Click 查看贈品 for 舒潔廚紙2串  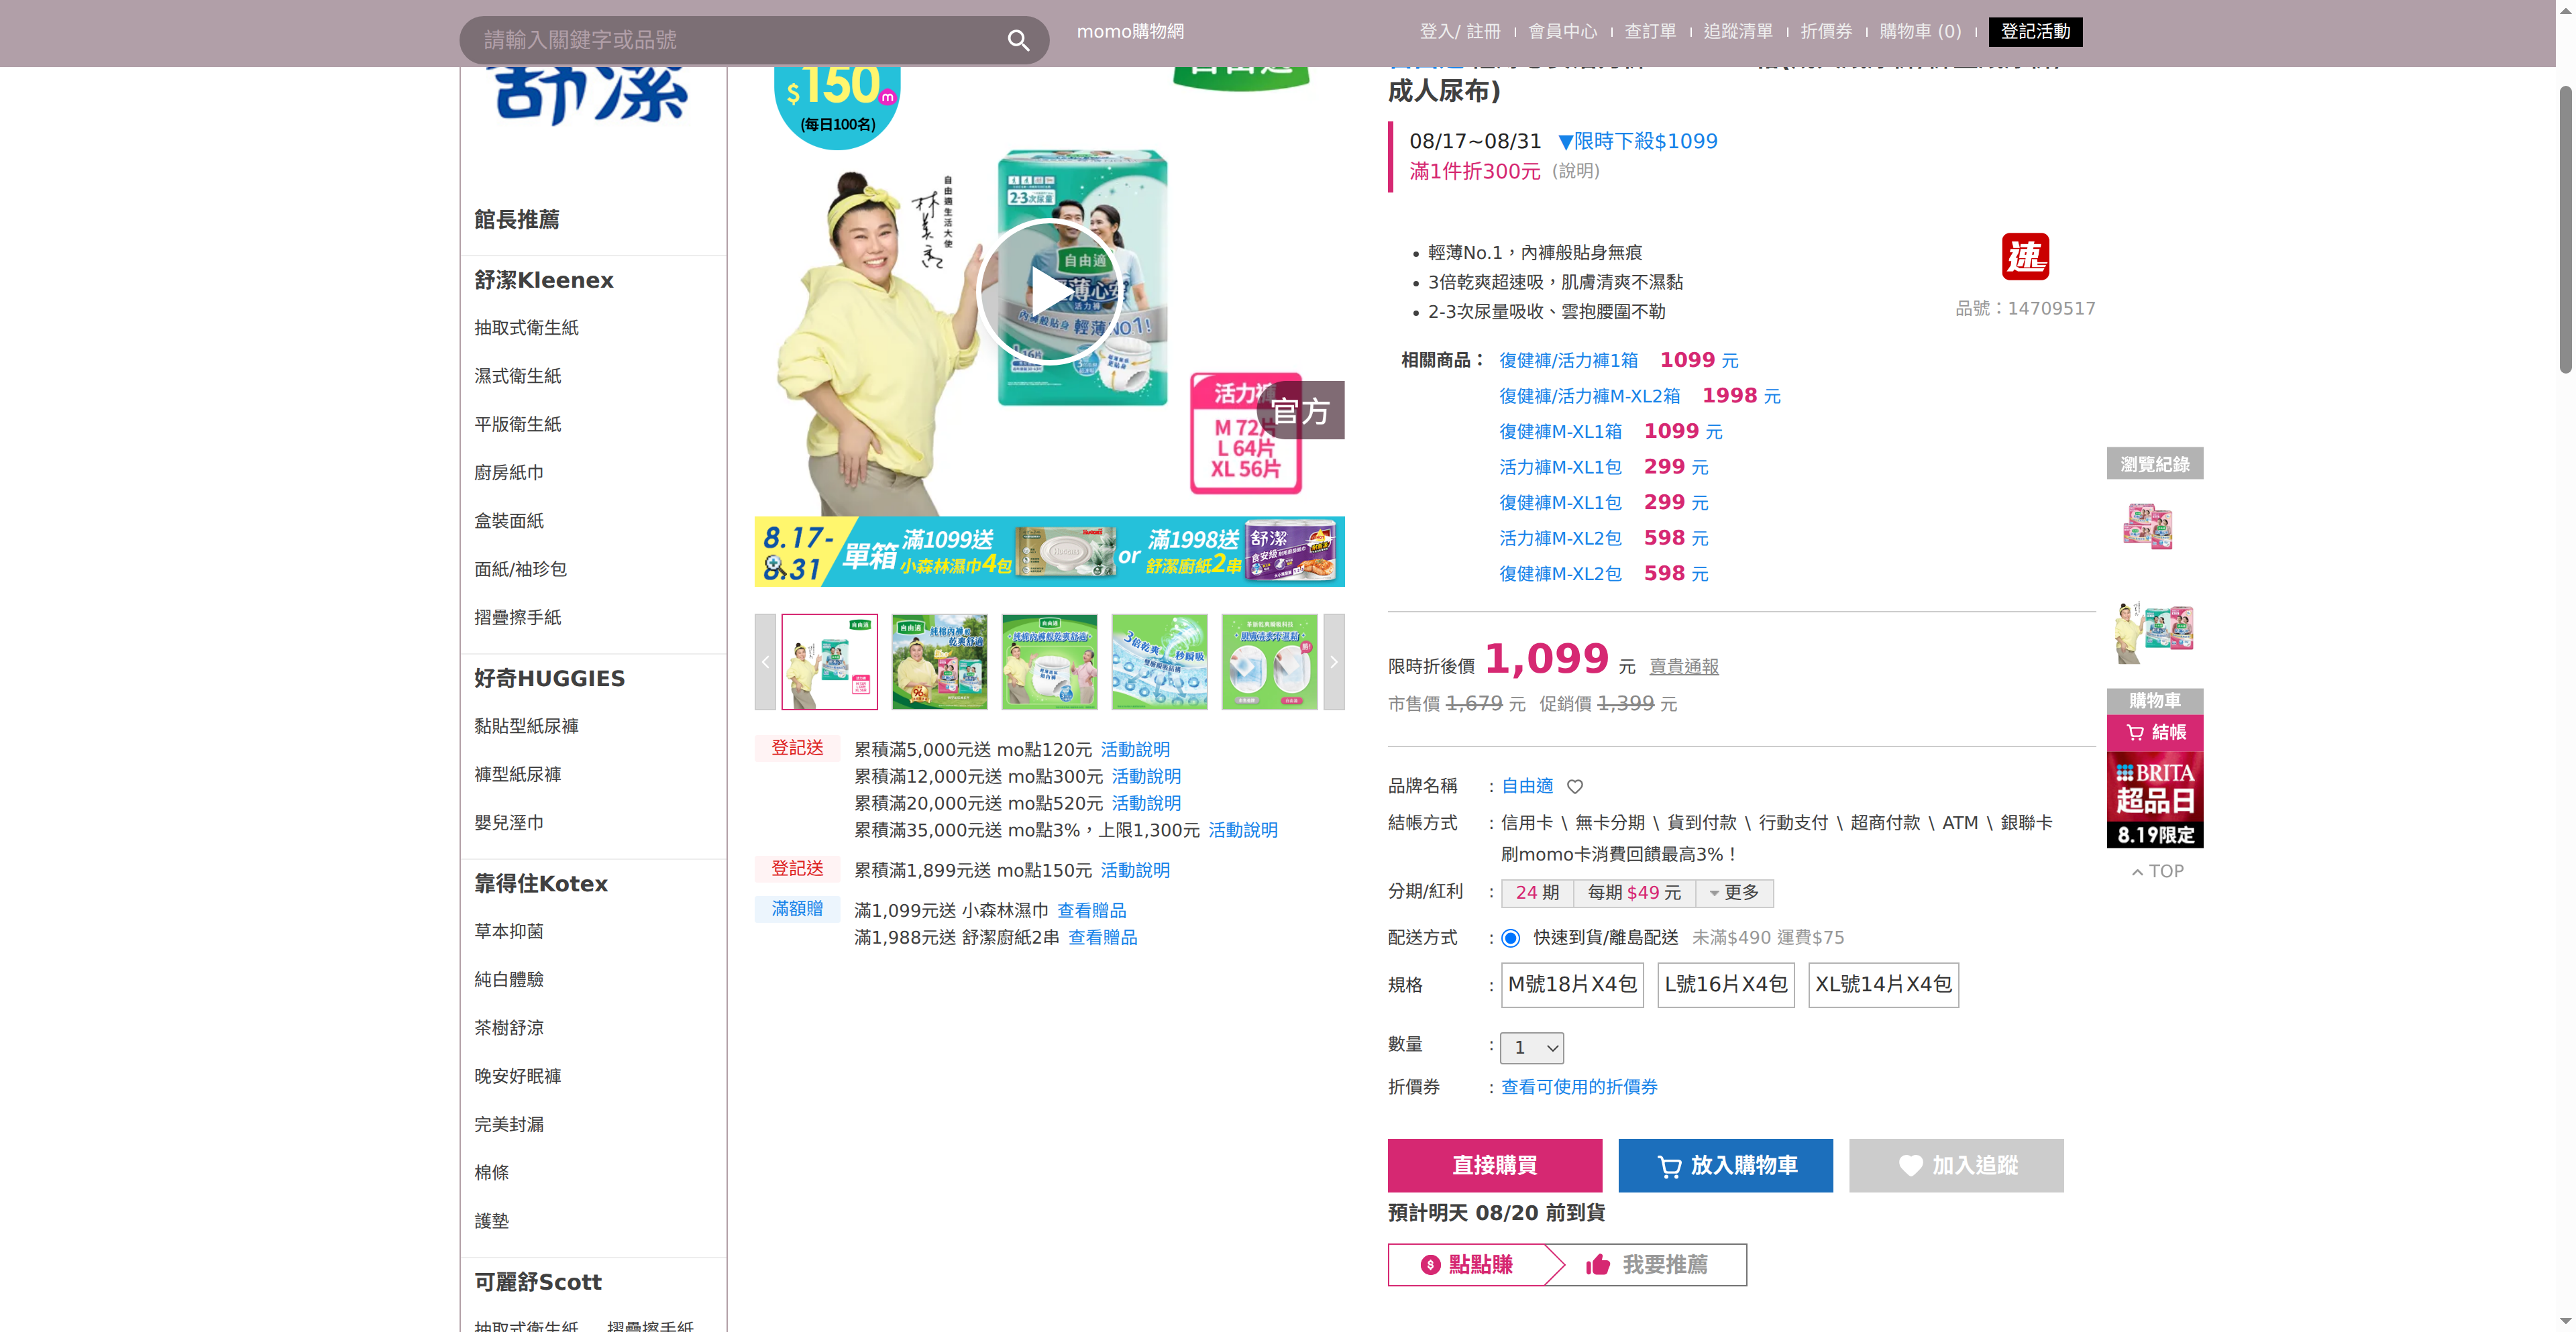[1102, 938]
